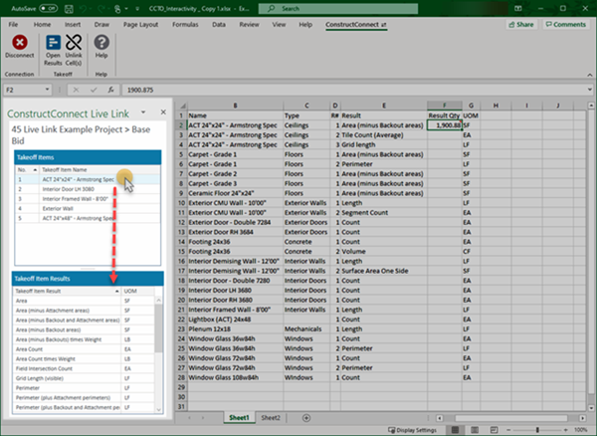Click the Insert Function fx icon
This screenshot has height=436, width=597.
pyautogui.click(x=110, y=90)
